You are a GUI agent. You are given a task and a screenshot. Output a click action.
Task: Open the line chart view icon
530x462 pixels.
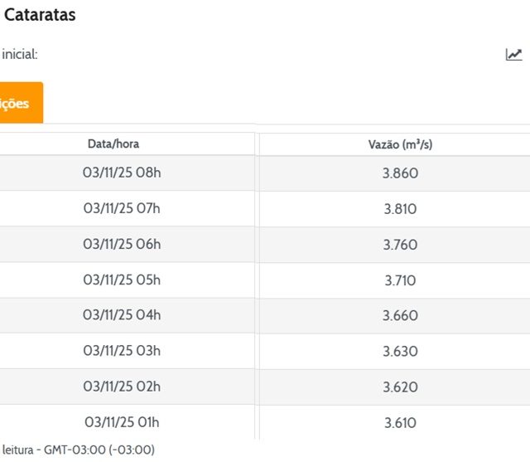coord(513,55)
